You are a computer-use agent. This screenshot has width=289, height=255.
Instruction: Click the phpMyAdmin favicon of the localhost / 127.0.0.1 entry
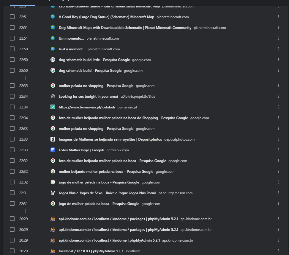coord(53,251)
